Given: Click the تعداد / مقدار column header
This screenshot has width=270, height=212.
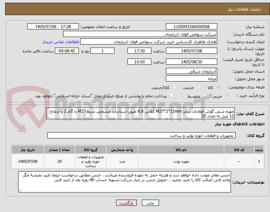Looking at the screenshot, I should (x=59, y=150).
